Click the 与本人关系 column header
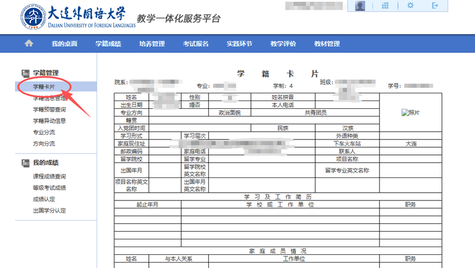Image resolution: width=475 pixels, height=268 pixels. coord(178,259)
